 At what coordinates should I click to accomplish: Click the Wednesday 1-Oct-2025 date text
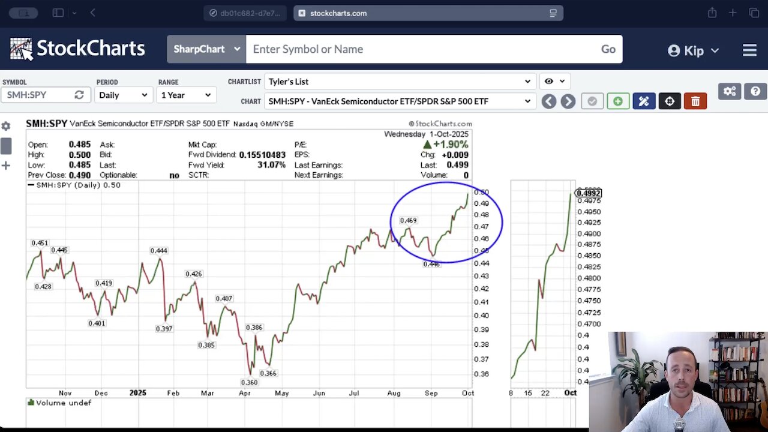[426, 134]
